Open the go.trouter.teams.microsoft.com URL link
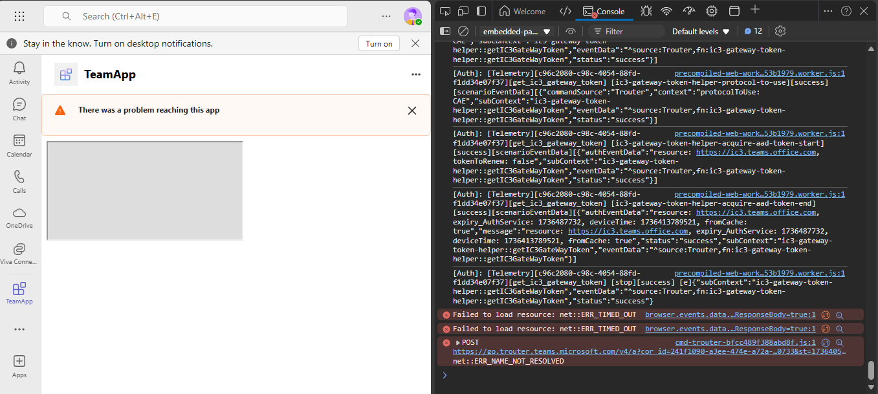 (x=649, y=352)
